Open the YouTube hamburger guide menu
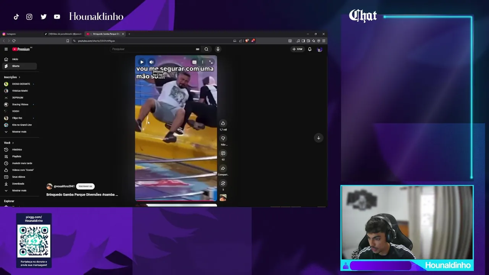This screenshot has height=275, width=489. click(x=6, y=49)
